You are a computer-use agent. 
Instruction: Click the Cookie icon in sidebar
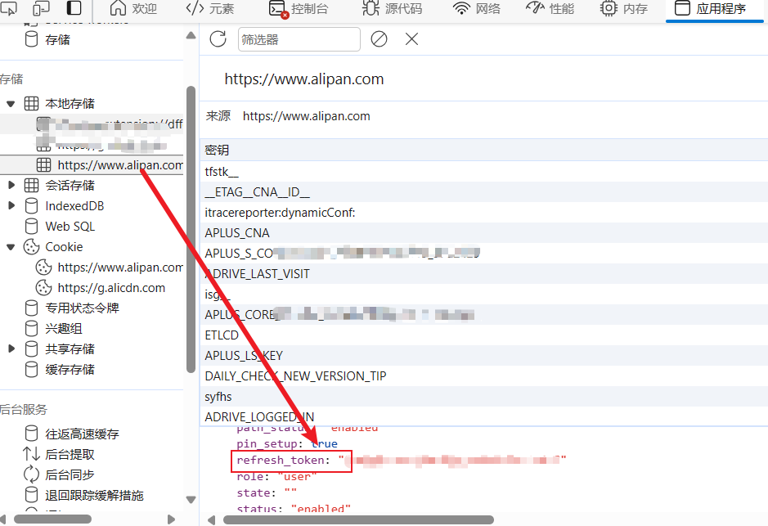[31, 247]
